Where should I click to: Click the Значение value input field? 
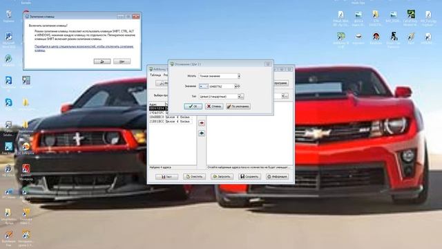(221, 86)
